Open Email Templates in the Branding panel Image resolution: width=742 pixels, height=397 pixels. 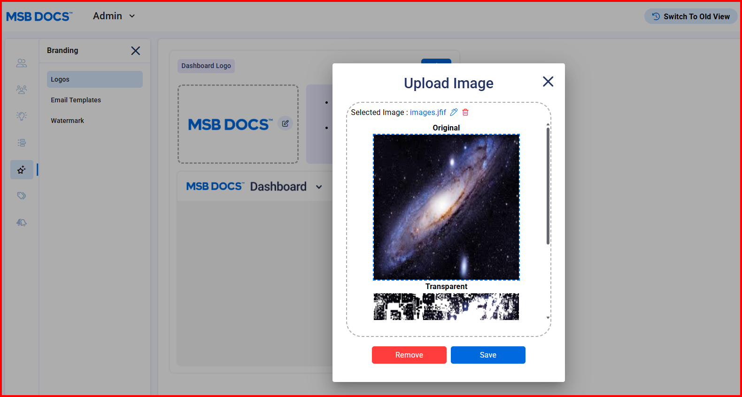[x=76, y=100]
